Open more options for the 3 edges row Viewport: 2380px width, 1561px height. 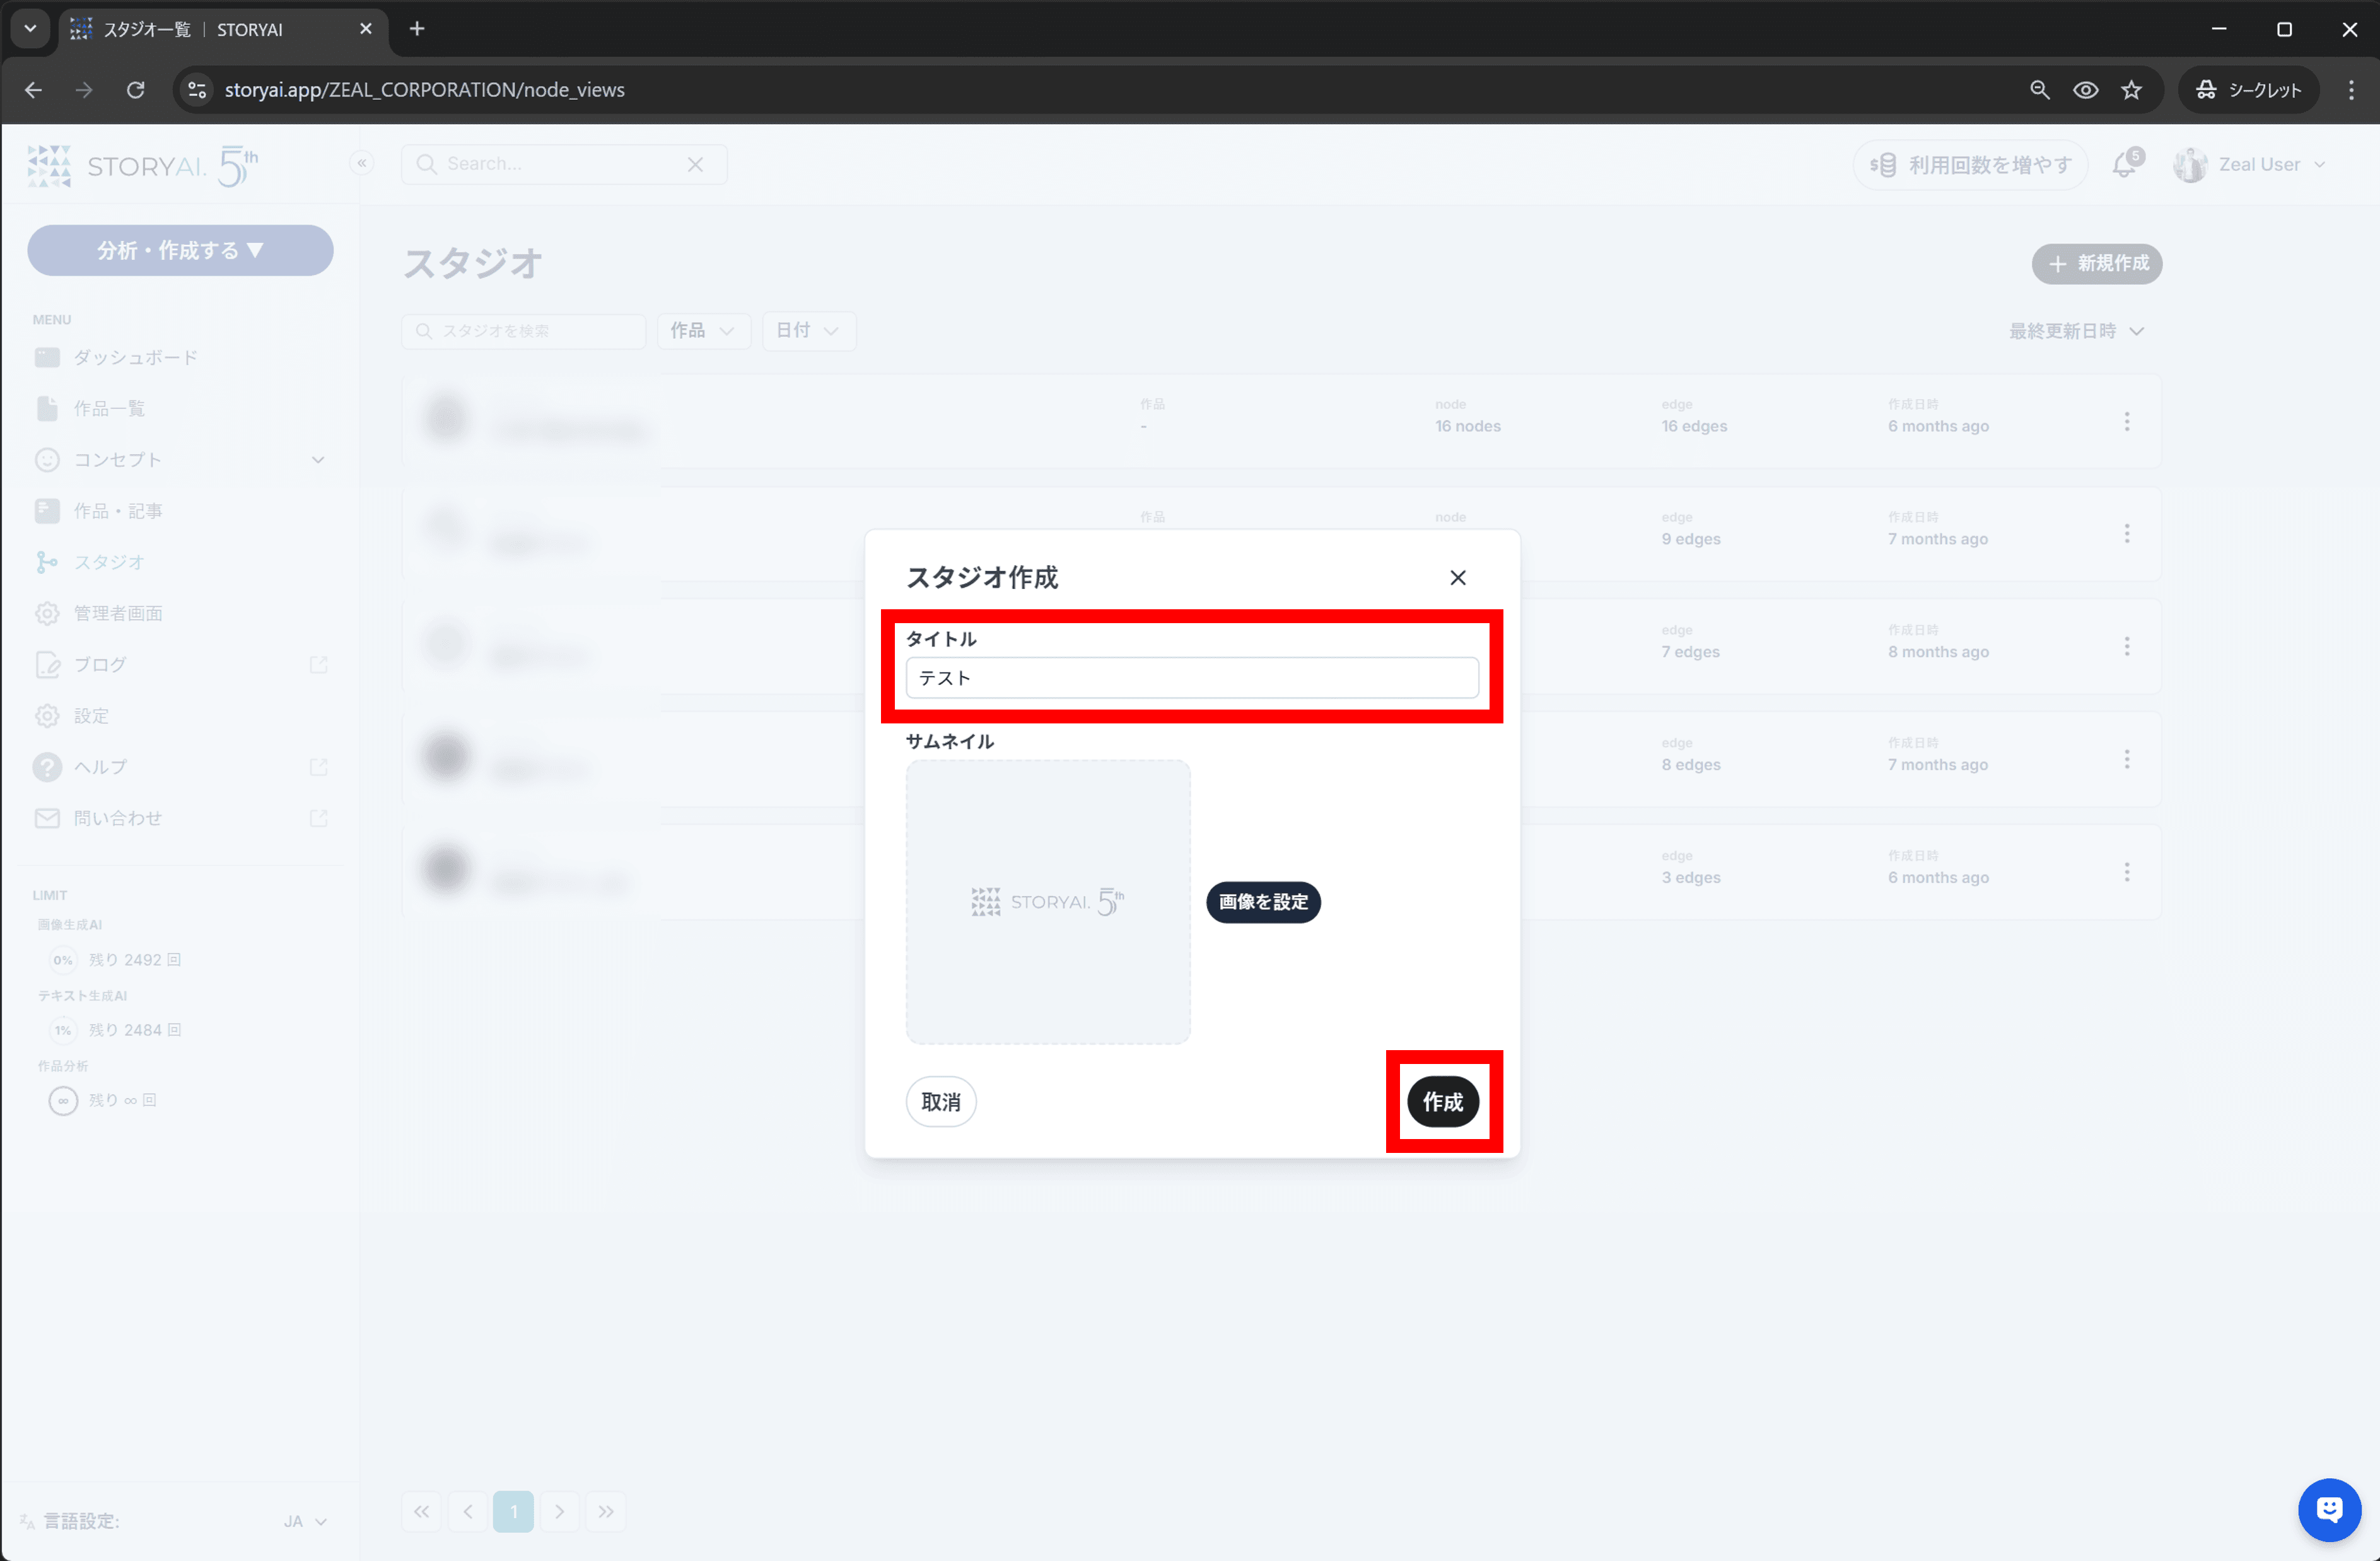click(2126, 872)
